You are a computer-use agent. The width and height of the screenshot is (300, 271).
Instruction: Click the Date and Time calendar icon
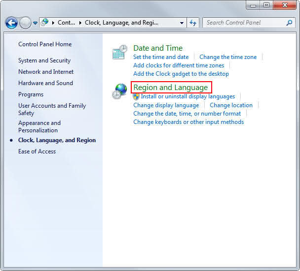(x=120, y=52)
